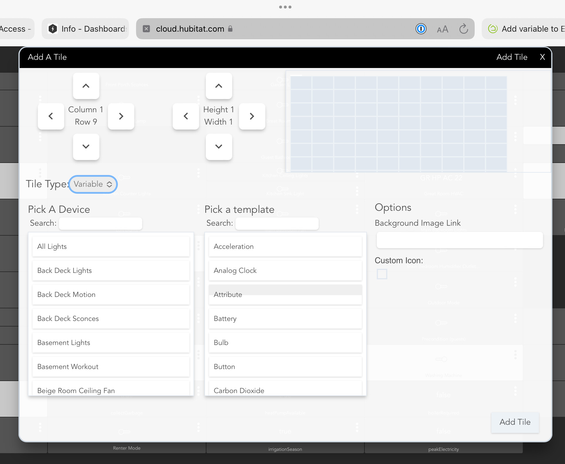
Task: Open the Tile Type dropdown showing Variable
Action: coord(93,184)
